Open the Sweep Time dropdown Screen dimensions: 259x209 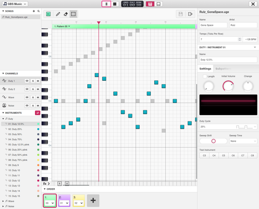click(243, 141)
